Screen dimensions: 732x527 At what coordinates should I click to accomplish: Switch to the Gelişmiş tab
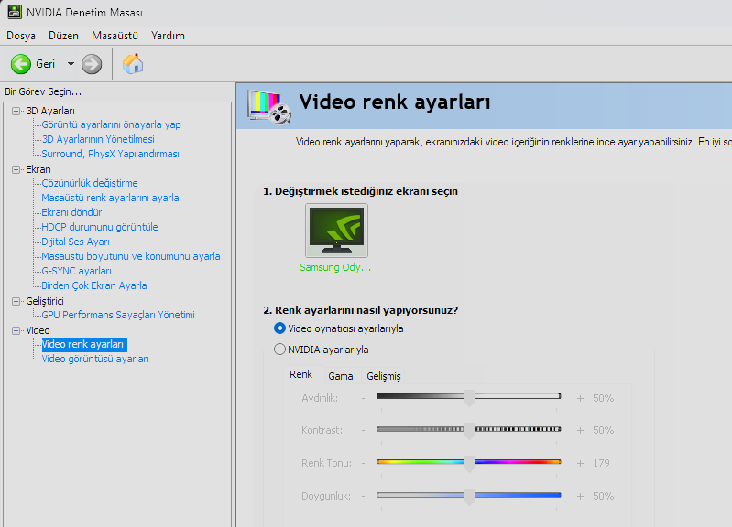[x=383, y=376]
